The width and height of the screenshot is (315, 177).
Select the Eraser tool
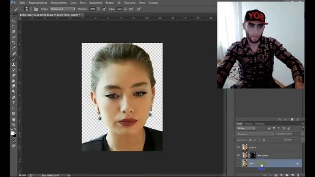click(x=14, y=75)
